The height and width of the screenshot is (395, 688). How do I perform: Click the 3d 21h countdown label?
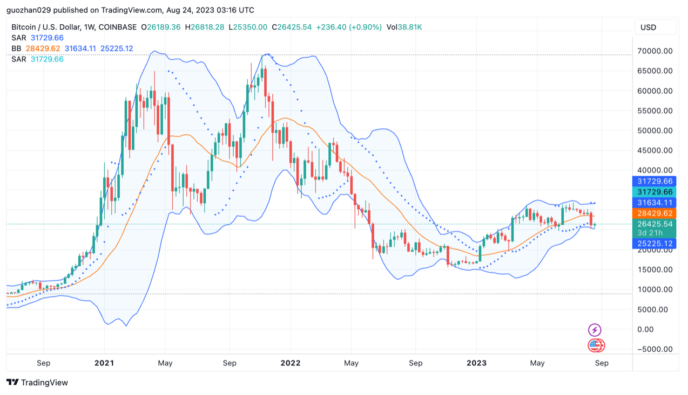click(650, 233)
